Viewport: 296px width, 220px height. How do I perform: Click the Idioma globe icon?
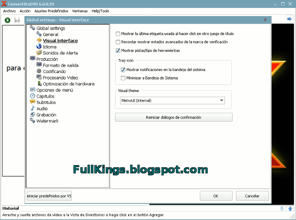click(39, 46)
